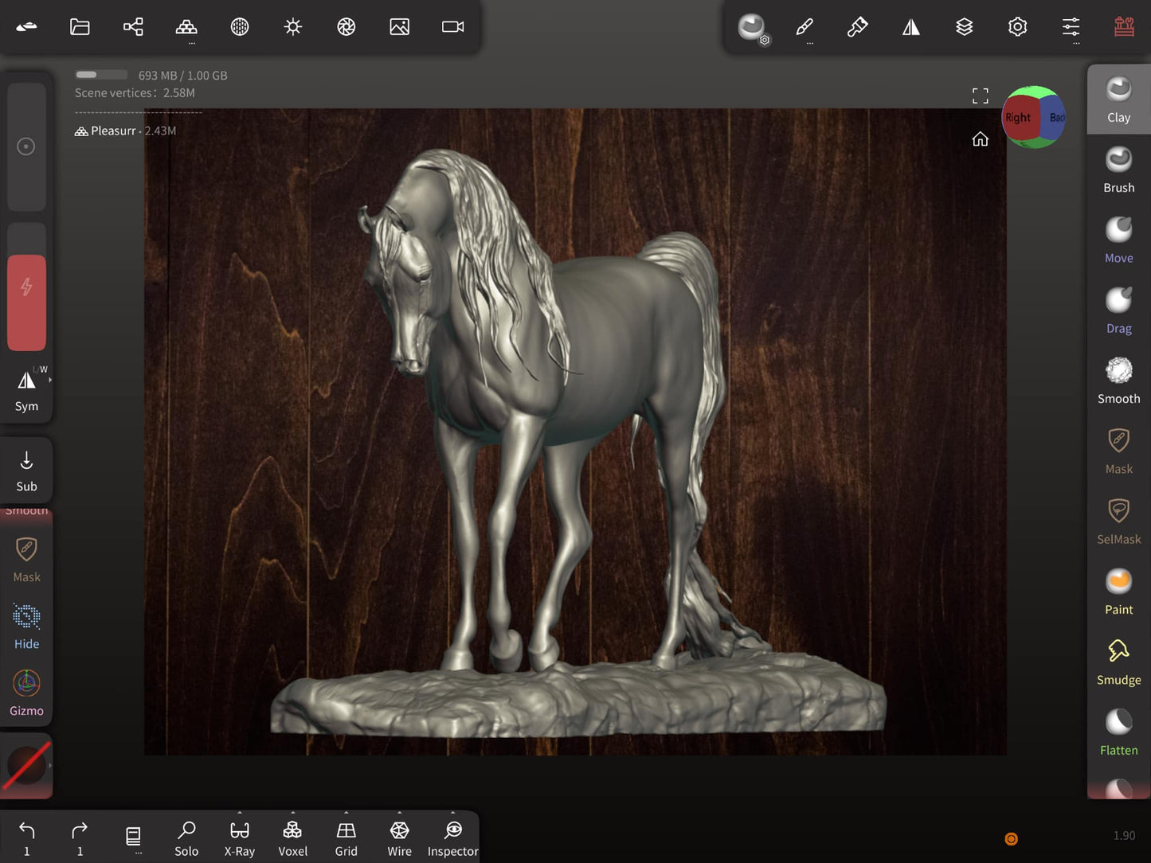Viewport: 1151px width, 863px height.
Task: Toggle Grid display
Action: (x=346, y=839)
